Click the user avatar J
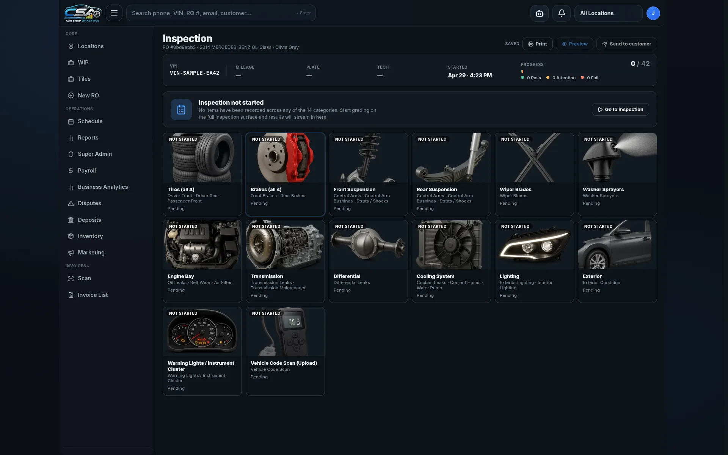The width and height of the screenshot is (728, 455). [x=653, y=13]
